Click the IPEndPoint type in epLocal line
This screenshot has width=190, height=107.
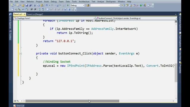click(x=76, y=66)
